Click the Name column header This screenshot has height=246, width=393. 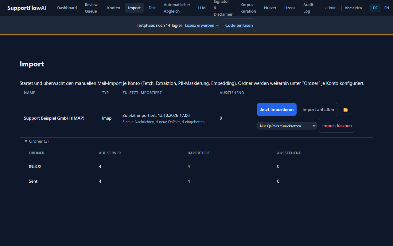pyautogui.click(x=29, y=93)
